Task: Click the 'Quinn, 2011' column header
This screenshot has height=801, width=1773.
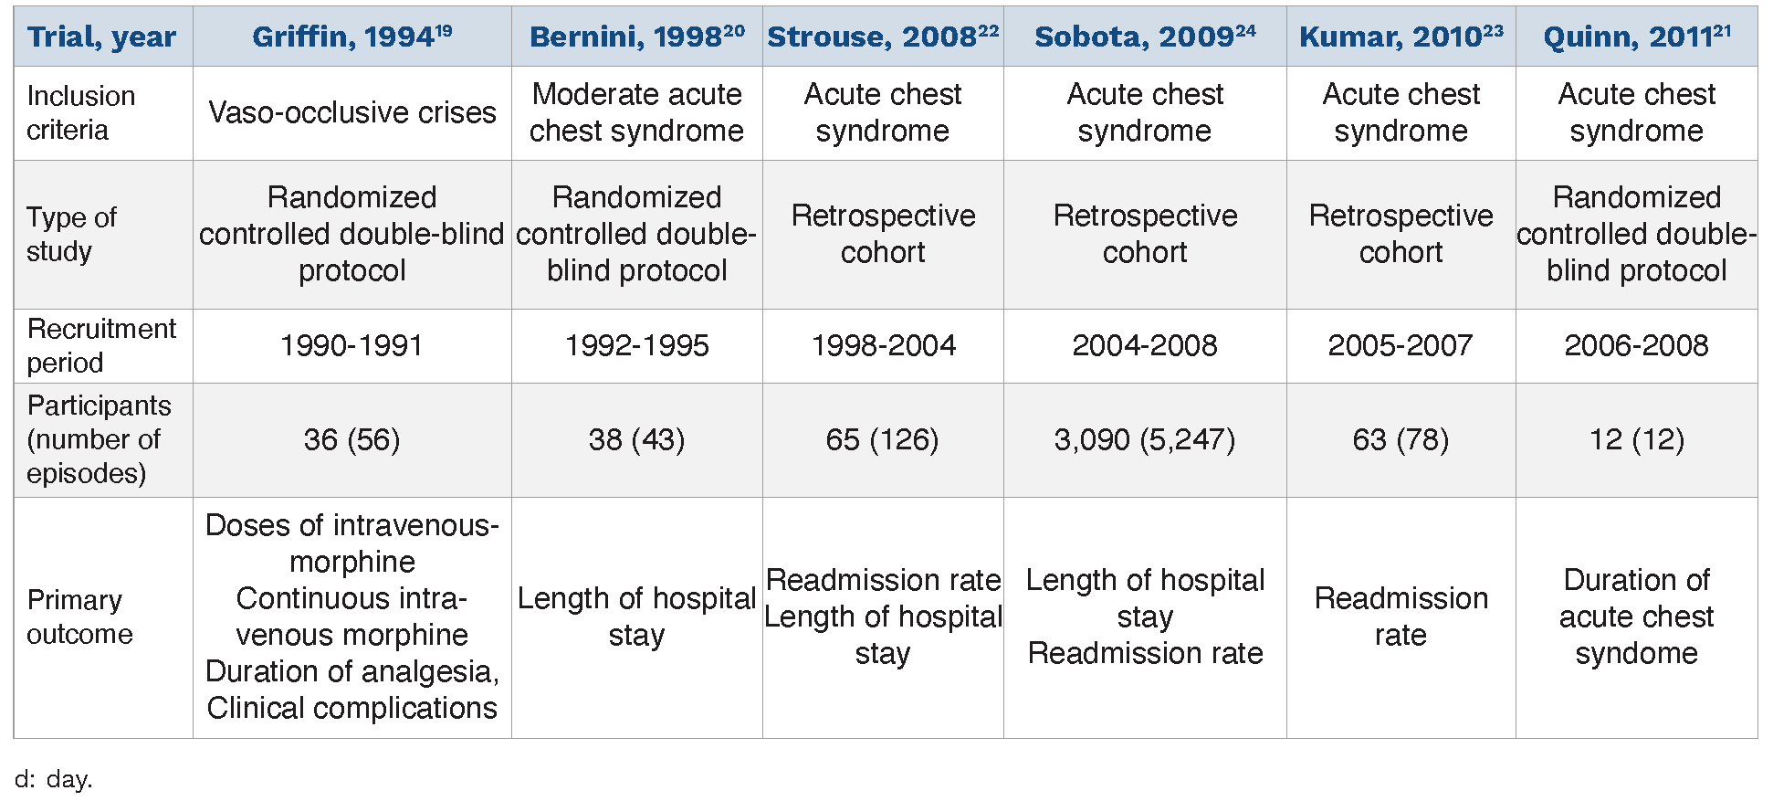Action: point(1626,37)
